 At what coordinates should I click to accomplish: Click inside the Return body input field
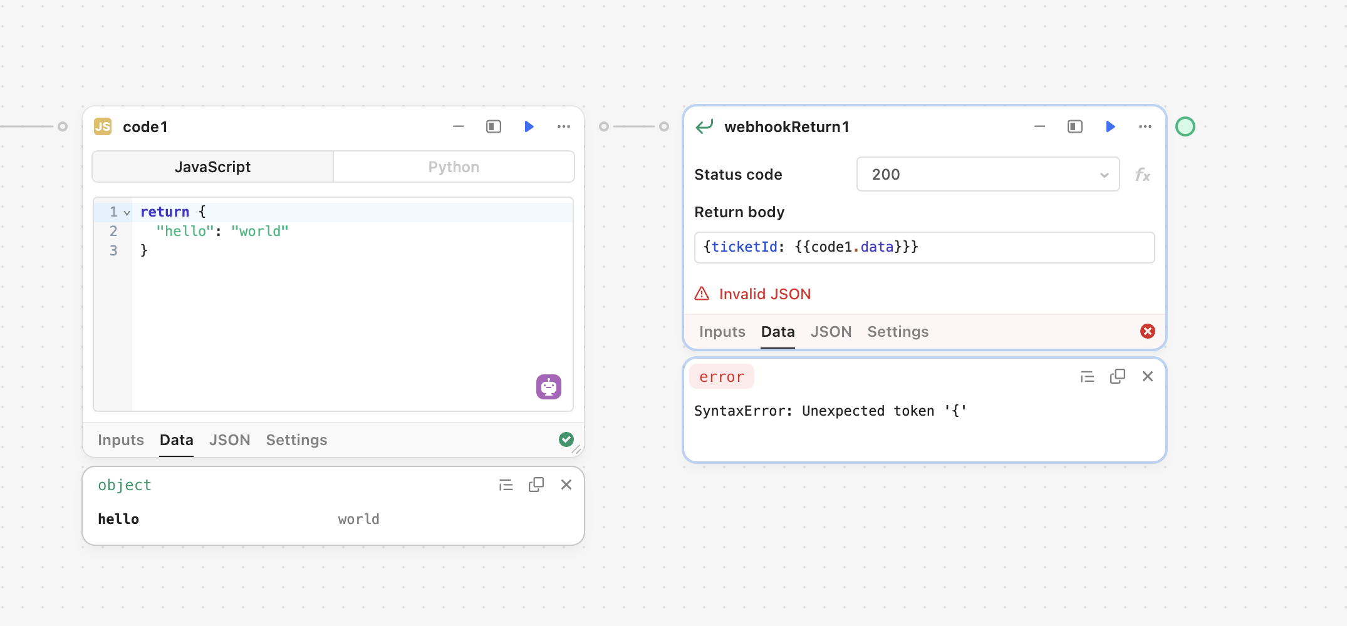923,247
